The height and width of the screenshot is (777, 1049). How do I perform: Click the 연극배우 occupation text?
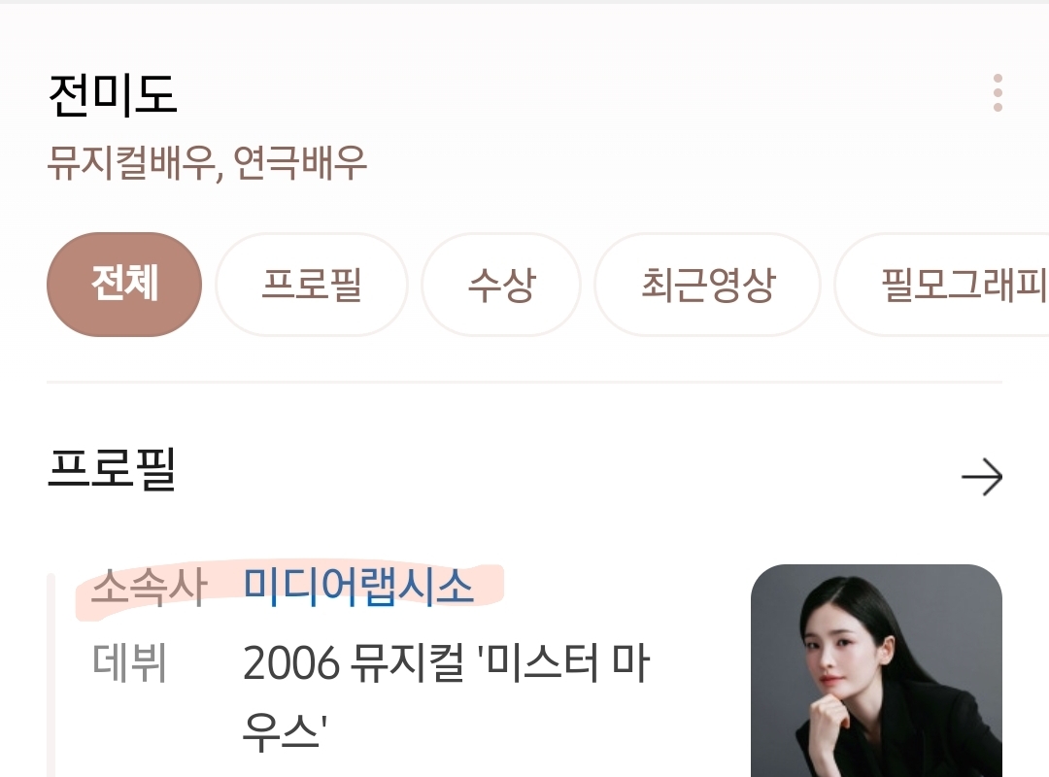(x=300, y=162)
